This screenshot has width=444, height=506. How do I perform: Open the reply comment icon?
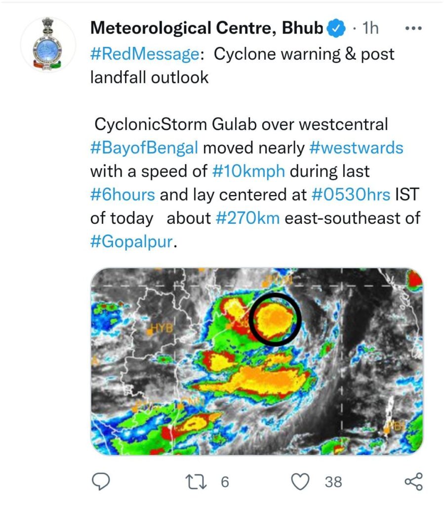click(101, 481)
